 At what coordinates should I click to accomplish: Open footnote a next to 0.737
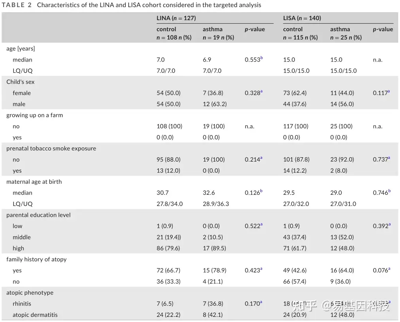(389, 158)
